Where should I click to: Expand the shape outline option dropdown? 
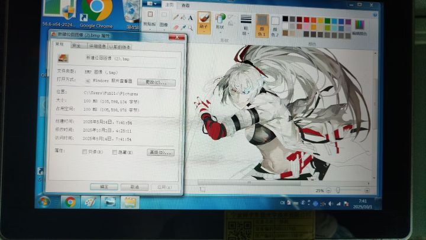[x=231, y=18]
